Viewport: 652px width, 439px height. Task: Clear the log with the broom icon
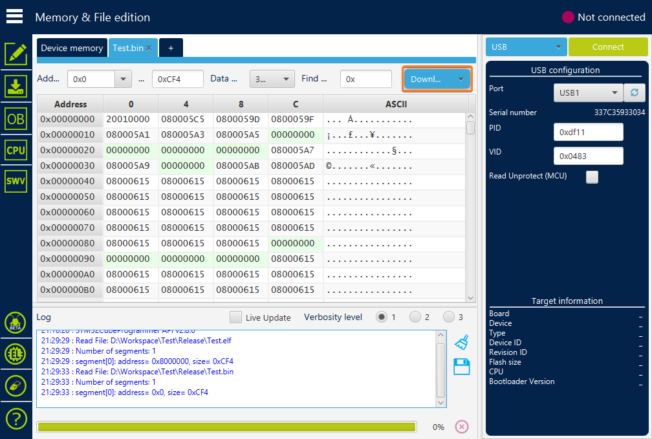pos(462,342)
